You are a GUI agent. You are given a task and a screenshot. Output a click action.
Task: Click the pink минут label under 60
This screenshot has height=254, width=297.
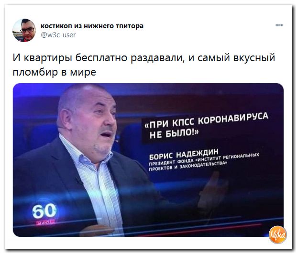click(x=44, y=222)
